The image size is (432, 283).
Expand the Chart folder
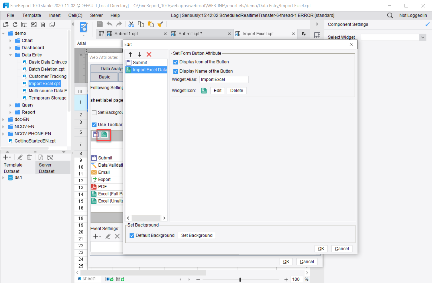(x=10, y=41)
